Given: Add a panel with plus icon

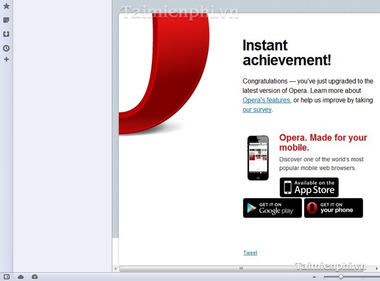Looking at the screenshot, I should point(7,59).
